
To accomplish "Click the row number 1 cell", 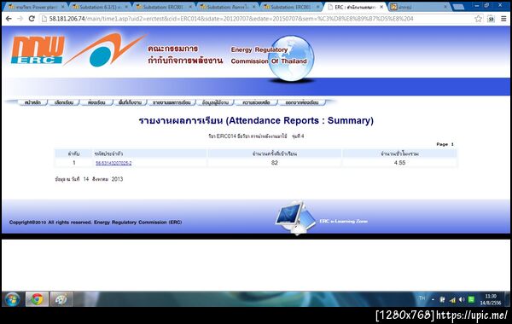I will (74, 163).
